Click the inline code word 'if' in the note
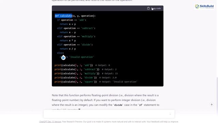The width and height of the screenshot is (218, 123). click(140, 105)
